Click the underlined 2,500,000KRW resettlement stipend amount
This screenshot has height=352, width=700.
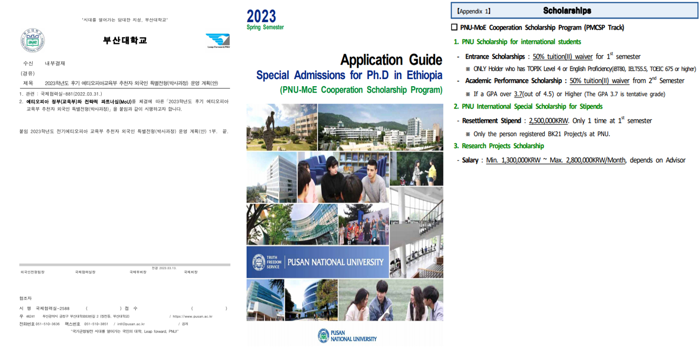[x=549, y=121]
